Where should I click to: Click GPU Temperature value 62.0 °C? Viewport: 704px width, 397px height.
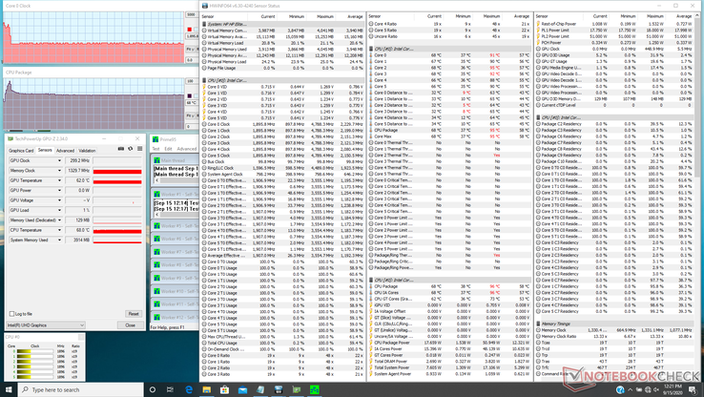click(x=82, y=180)
